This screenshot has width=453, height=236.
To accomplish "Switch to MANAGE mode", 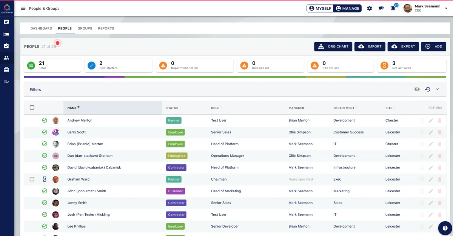I will coord(348,8).
